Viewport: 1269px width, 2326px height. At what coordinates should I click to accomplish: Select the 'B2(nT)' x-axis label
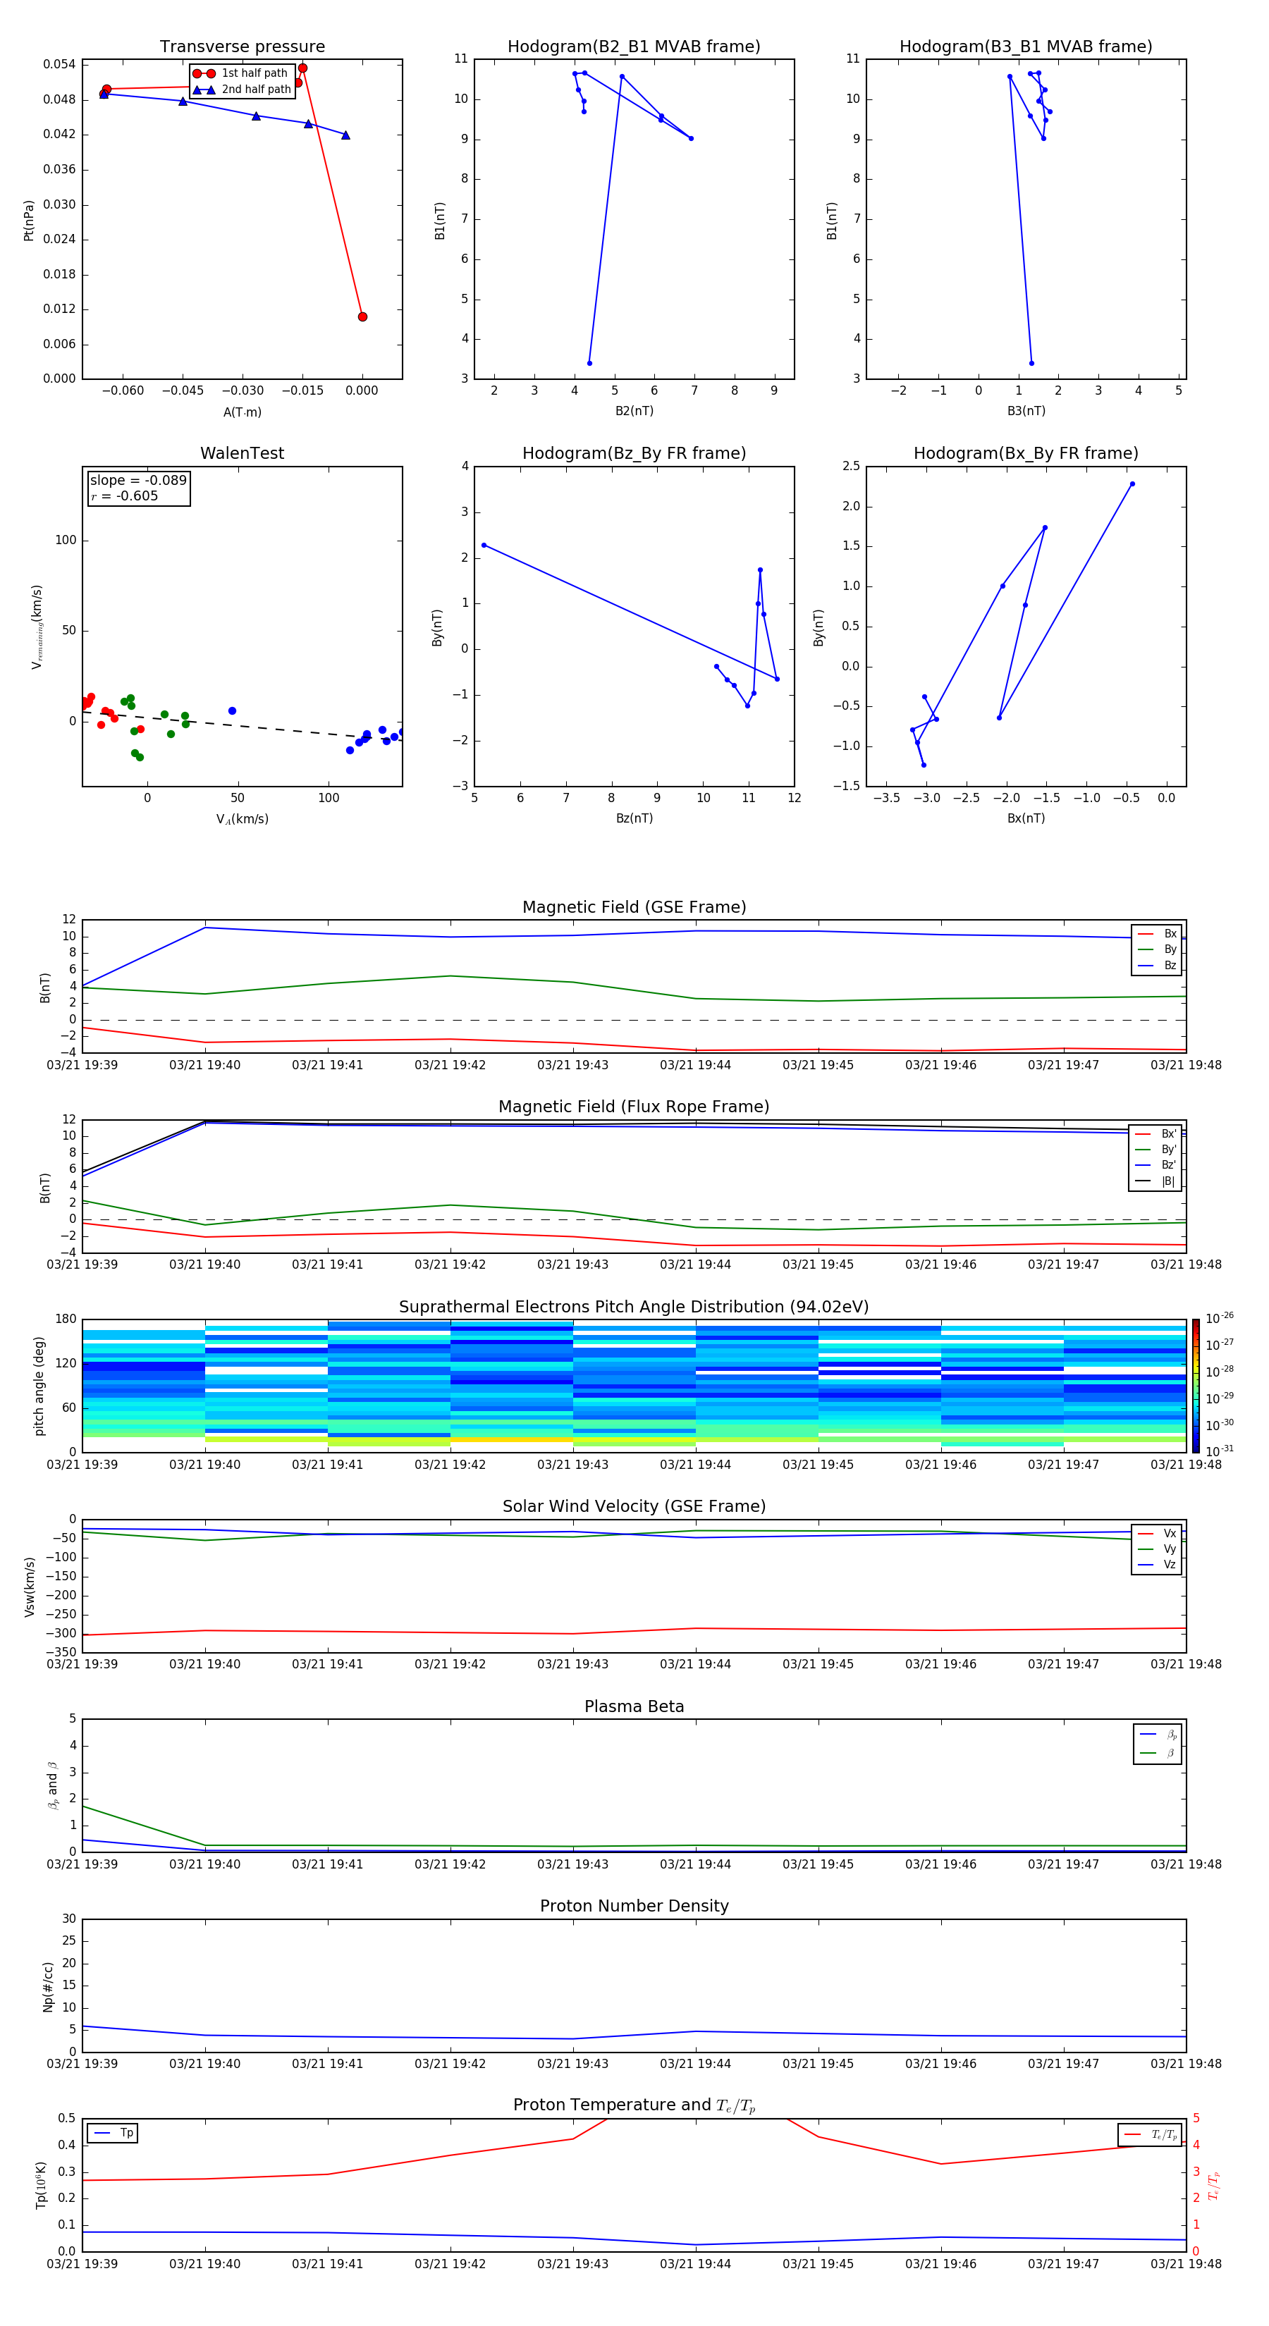click(x=634, y=411)
